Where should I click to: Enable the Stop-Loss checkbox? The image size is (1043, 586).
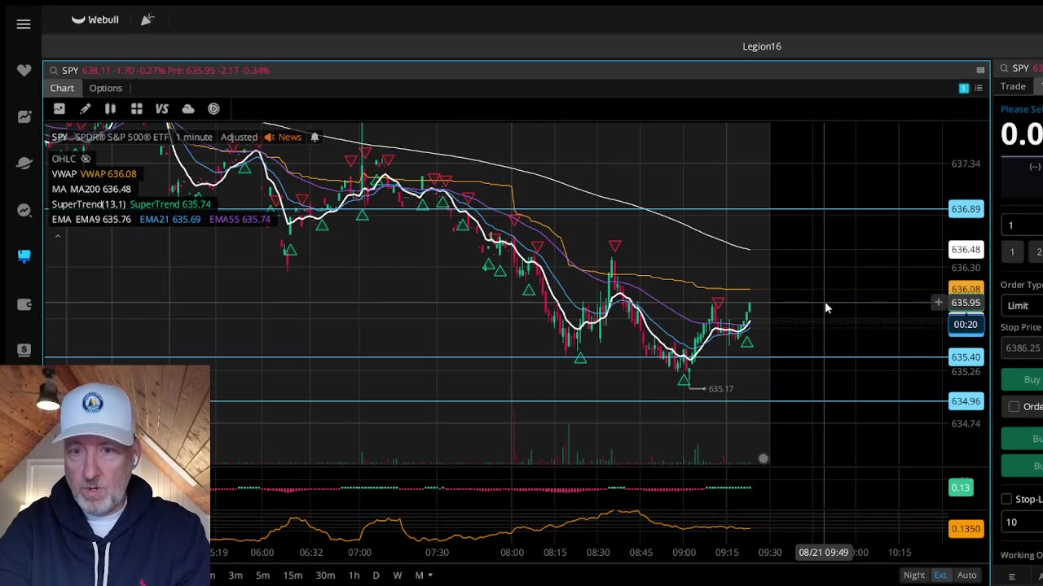pyautogui.click(x=1006, y=499)
